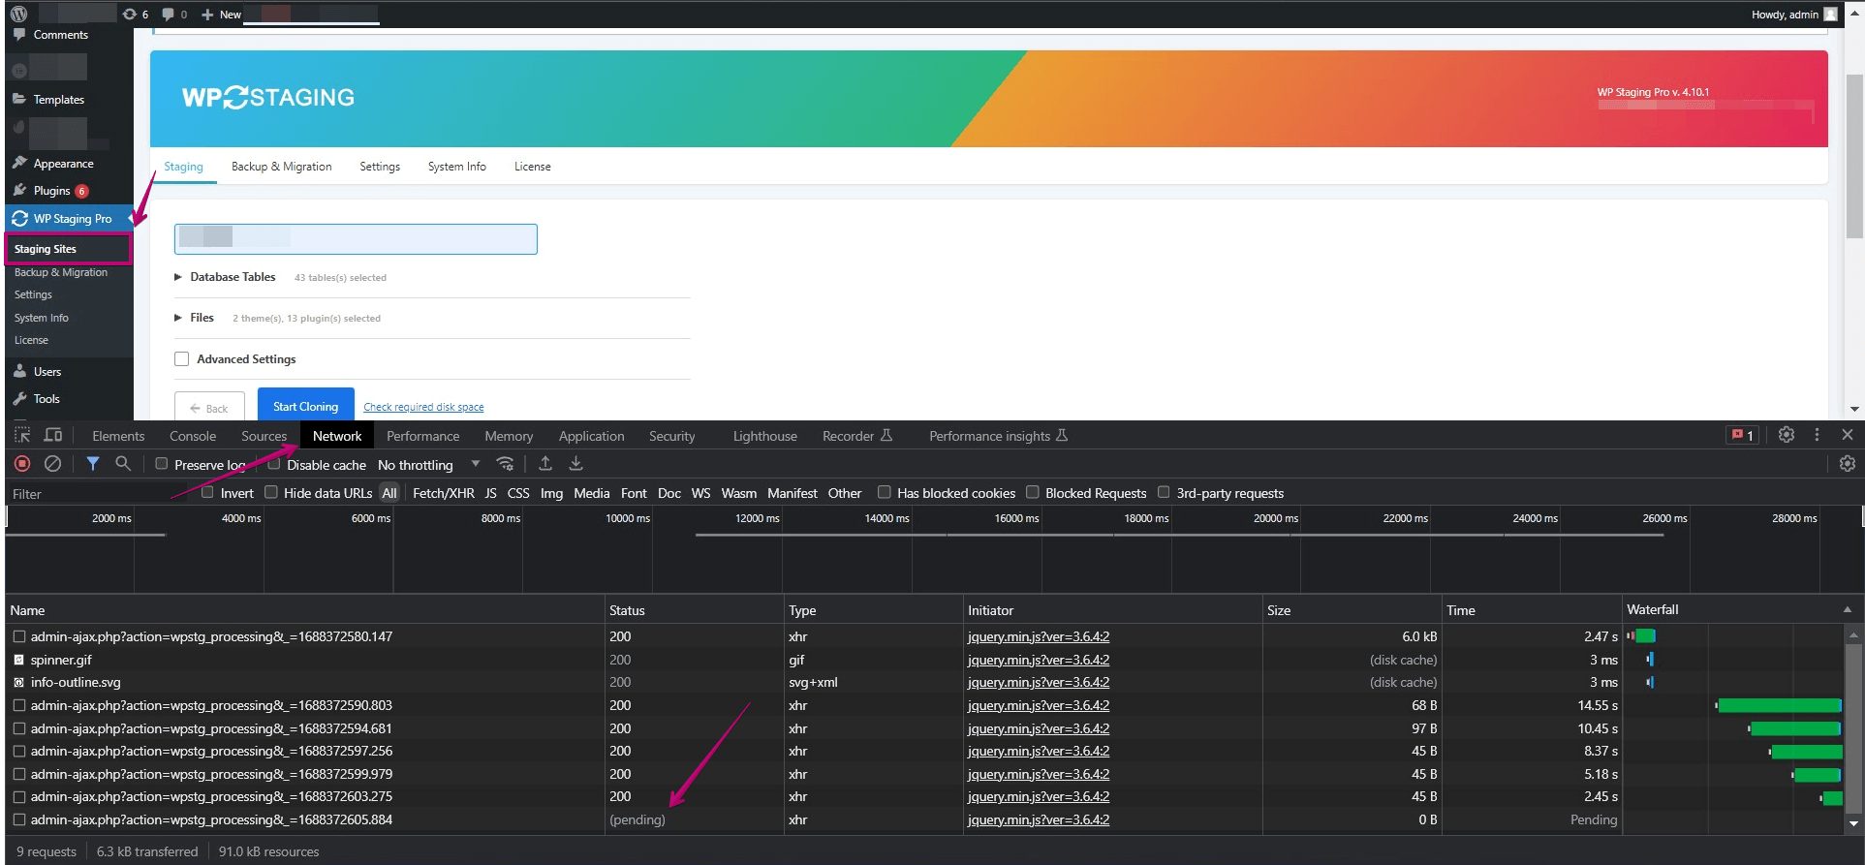Click the New plus item in admin bar
The image size is (1865, 865).
(x=221, y=14)
